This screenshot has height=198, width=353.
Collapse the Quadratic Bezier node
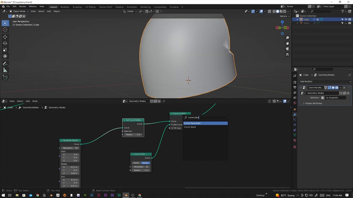click(x=61, y=140)
